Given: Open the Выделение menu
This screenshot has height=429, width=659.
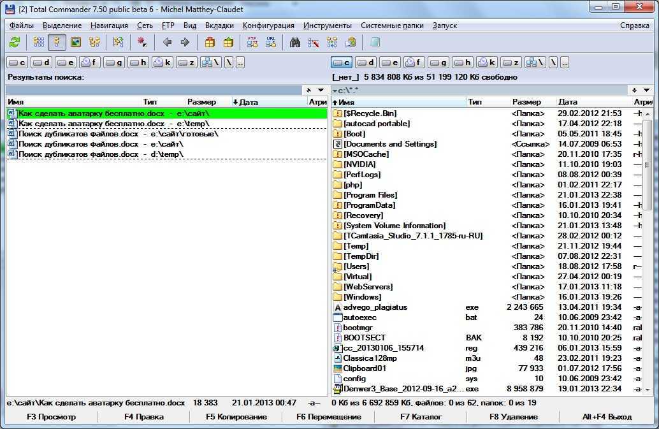Looking at the screenshot, I should (62, 25).
